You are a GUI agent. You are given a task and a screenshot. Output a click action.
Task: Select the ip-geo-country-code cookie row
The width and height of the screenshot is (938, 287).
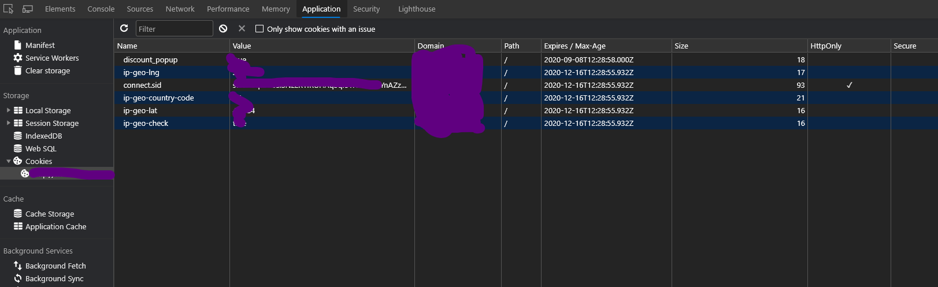click(526, 98)
